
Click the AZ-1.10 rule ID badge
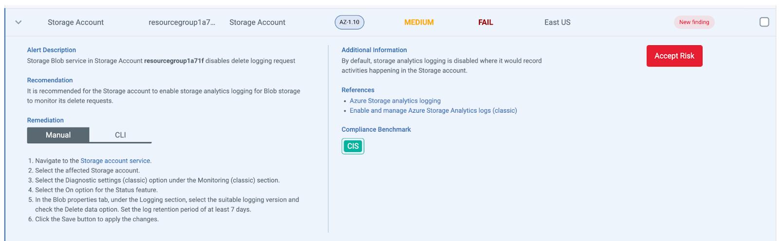point(349,22)
